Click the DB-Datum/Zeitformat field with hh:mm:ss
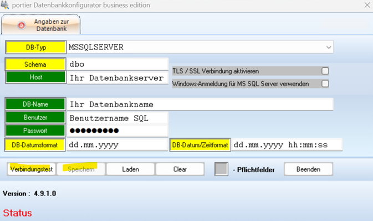The image size is (373, 221). pyautogui.click(x=287, y=145)
